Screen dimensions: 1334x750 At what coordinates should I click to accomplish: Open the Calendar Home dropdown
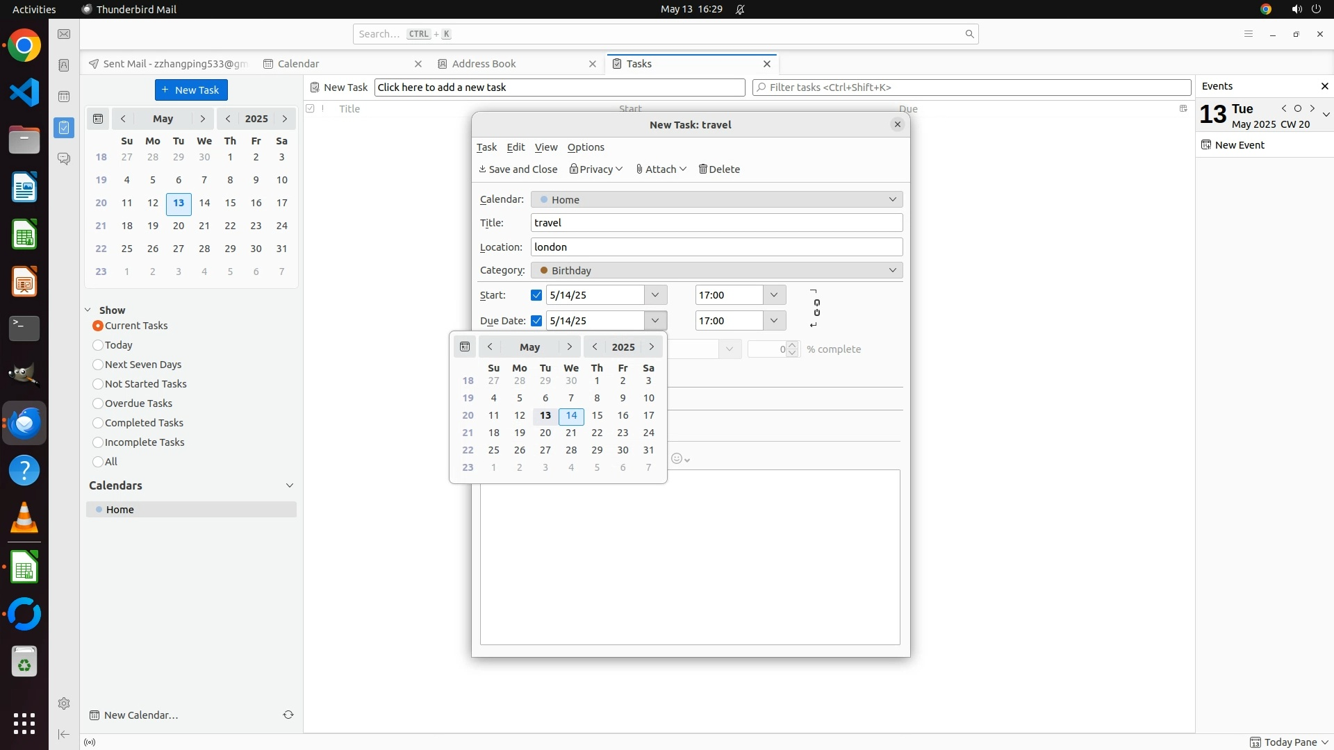(x=716, y=200)
